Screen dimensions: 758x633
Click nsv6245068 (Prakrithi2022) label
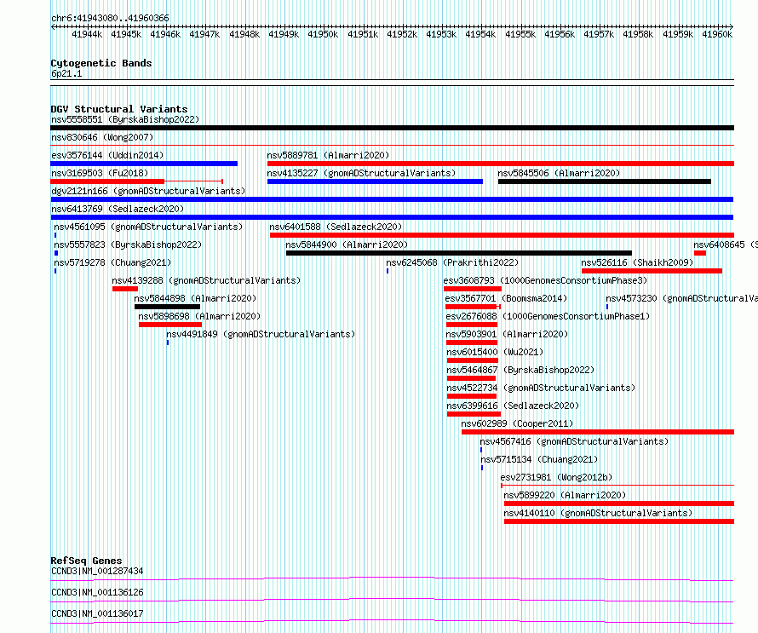tap(452, 262)
